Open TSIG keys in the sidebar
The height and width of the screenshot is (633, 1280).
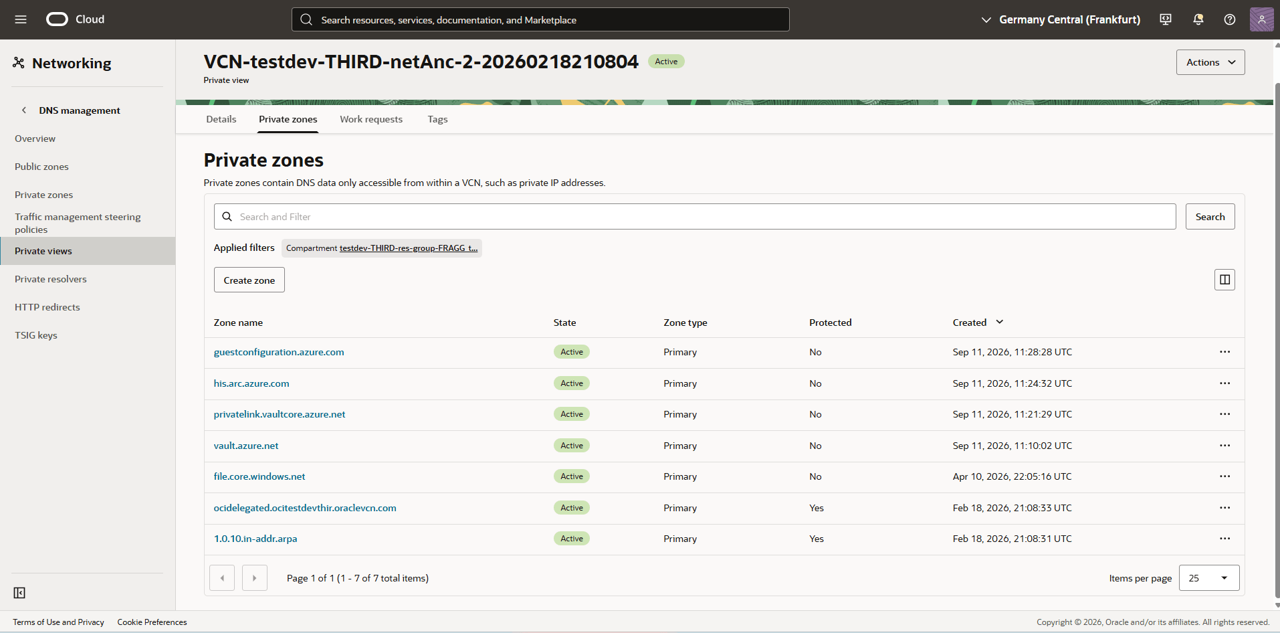[36, 335]
